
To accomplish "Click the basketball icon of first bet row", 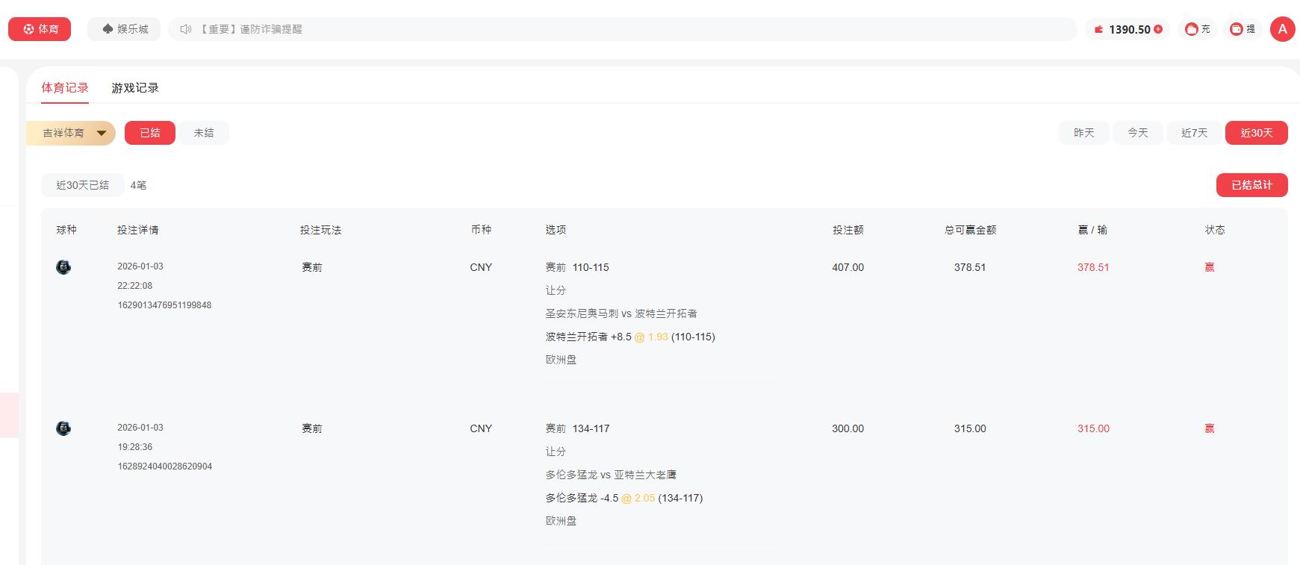I will pos(63,267).
